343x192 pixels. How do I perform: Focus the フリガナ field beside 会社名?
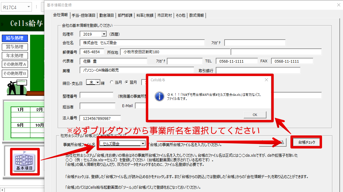255,43
